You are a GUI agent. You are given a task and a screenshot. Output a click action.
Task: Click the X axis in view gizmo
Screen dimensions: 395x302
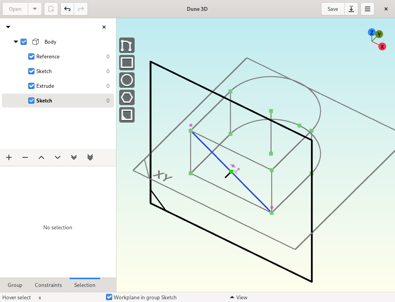pyautogui.click(x=382, y=47)
